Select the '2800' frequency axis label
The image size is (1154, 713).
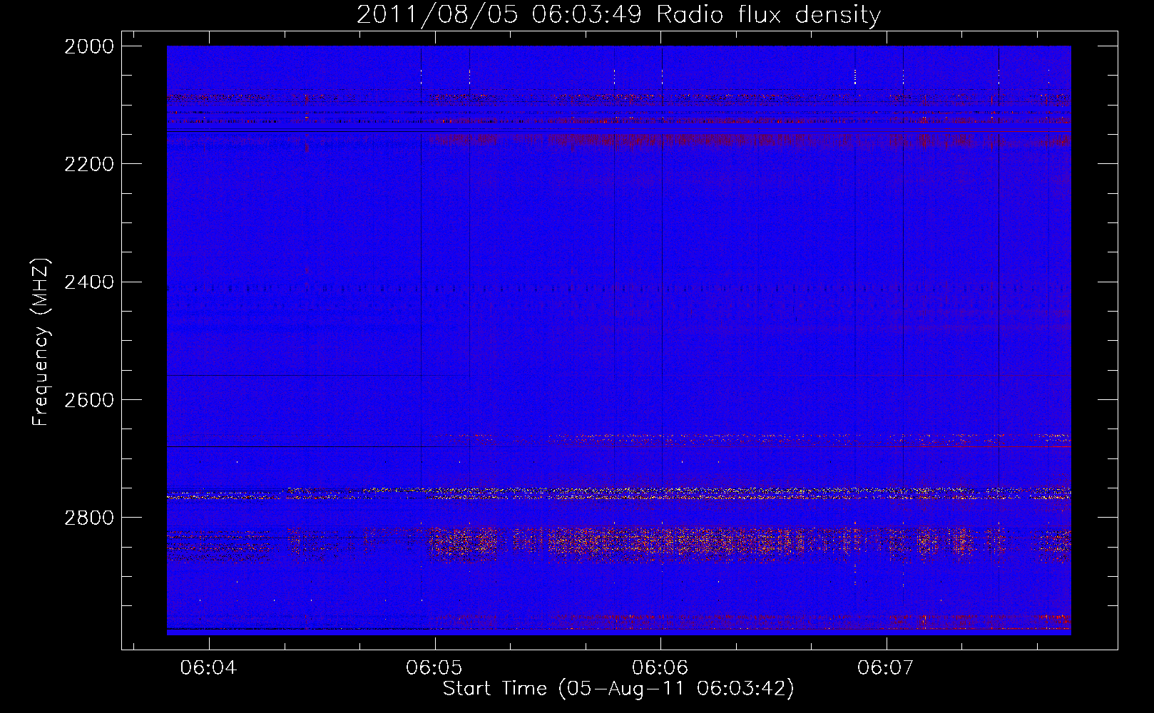pyautogui.click(x=89, y=518)
